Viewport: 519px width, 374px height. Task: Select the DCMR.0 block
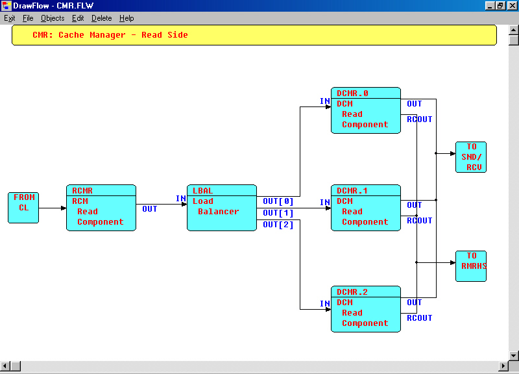tap(366, 110)
